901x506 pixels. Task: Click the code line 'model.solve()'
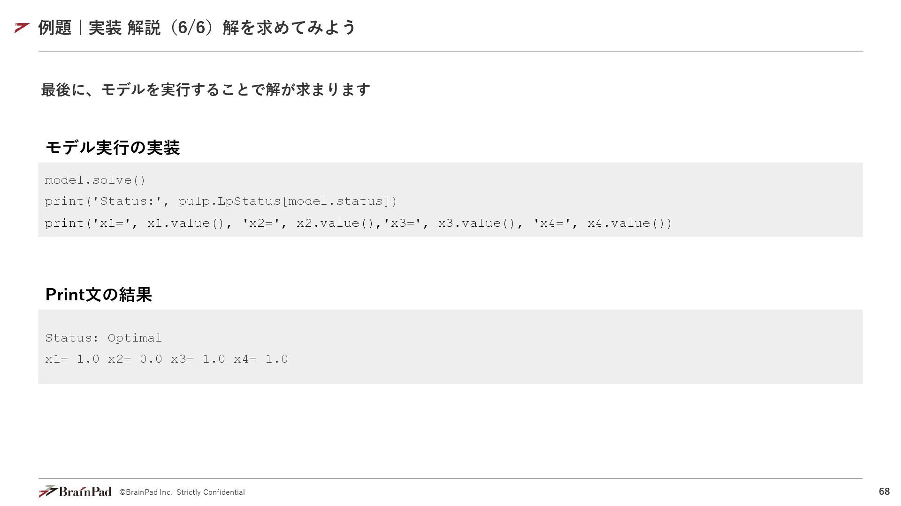[x=95, y=180]
